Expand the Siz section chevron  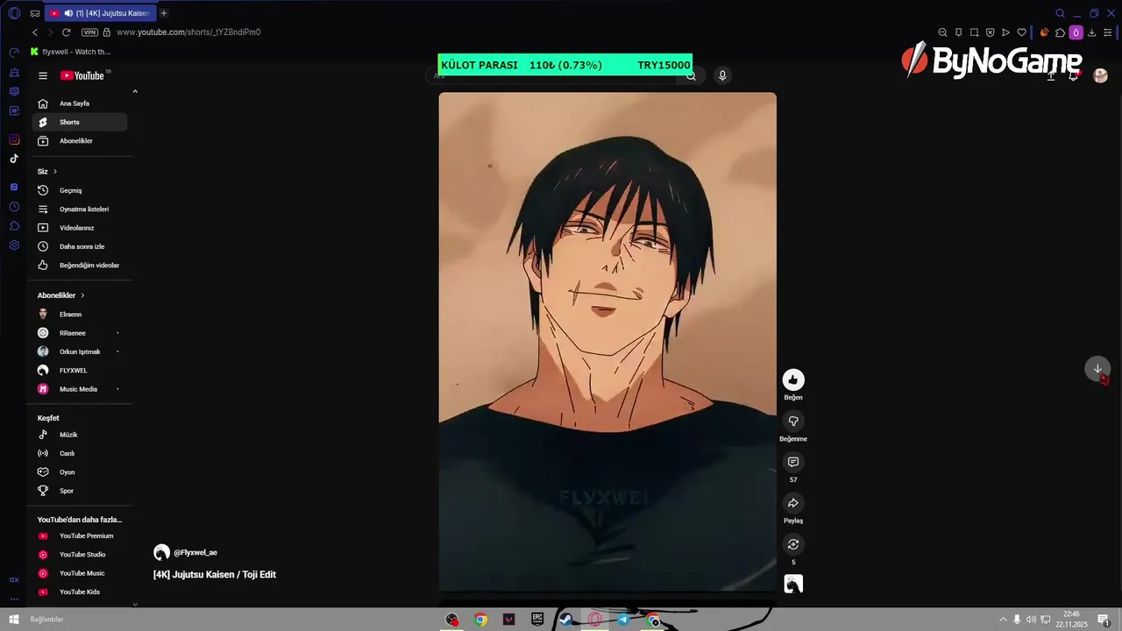[55, 172]
